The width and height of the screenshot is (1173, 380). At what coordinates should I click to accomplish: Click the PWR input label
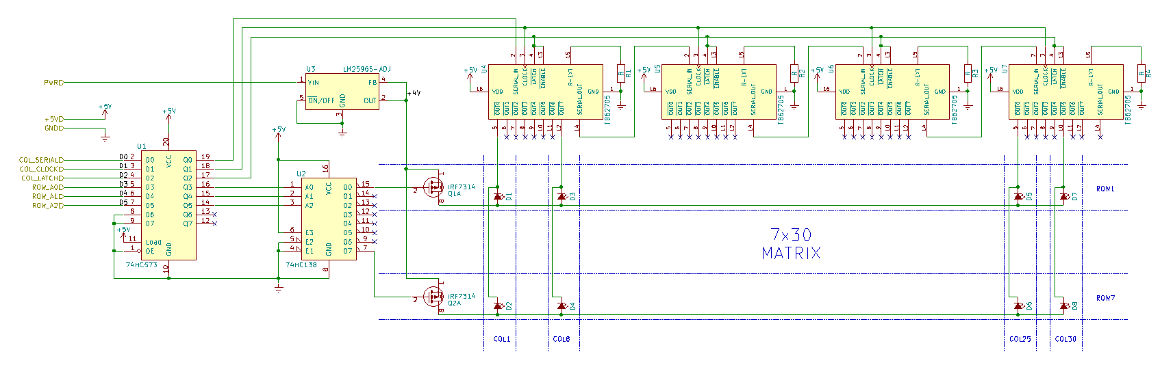pos(53,83)
